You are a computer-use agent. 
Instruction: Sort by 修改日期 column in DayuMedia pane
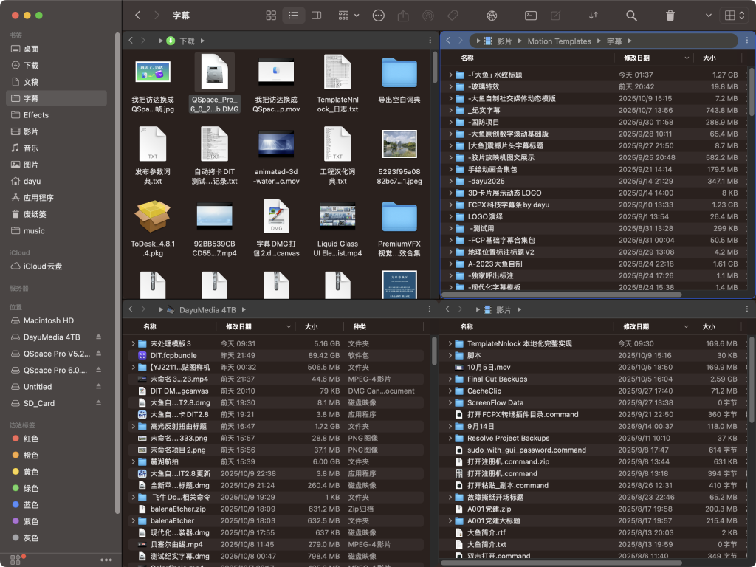[238, 326]
